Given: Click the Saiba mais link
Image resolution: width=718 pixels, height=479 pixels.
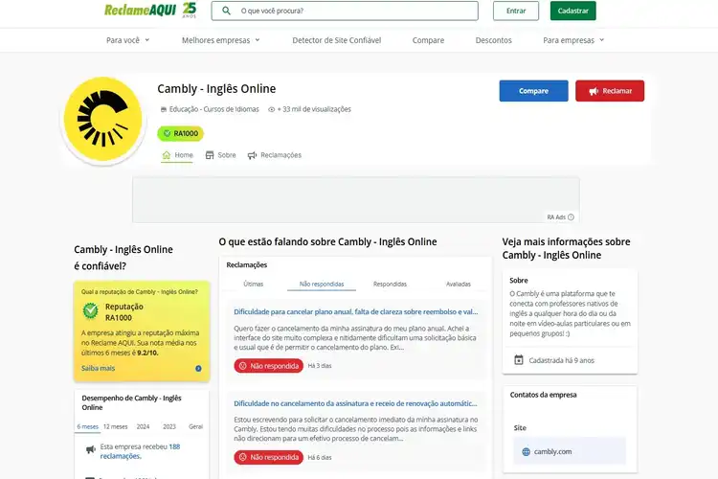Looking at the screenshot, I should pos(98,368).
